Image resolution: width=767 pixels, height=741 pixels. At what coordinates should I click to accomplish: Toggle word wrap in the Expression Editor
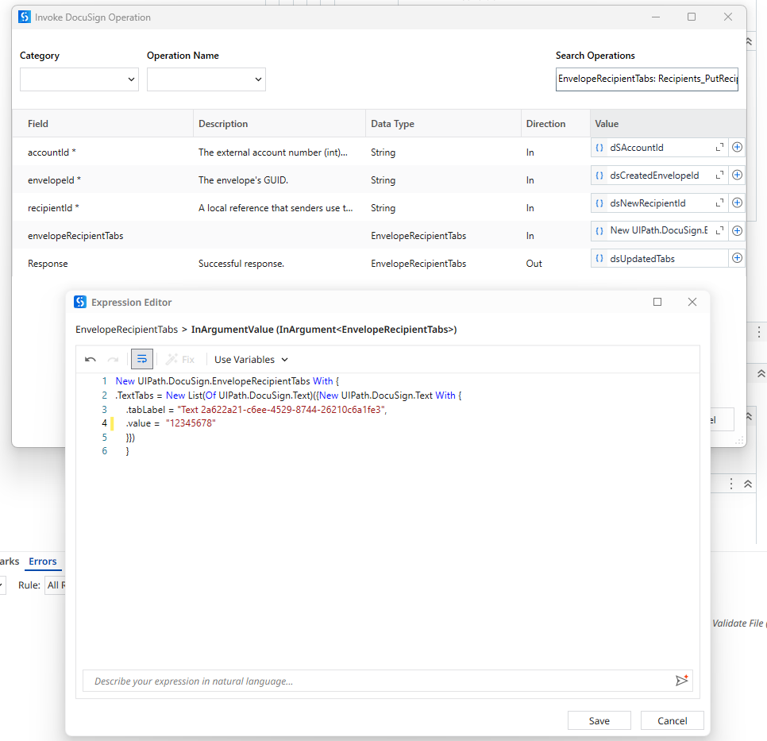point(142,359)
